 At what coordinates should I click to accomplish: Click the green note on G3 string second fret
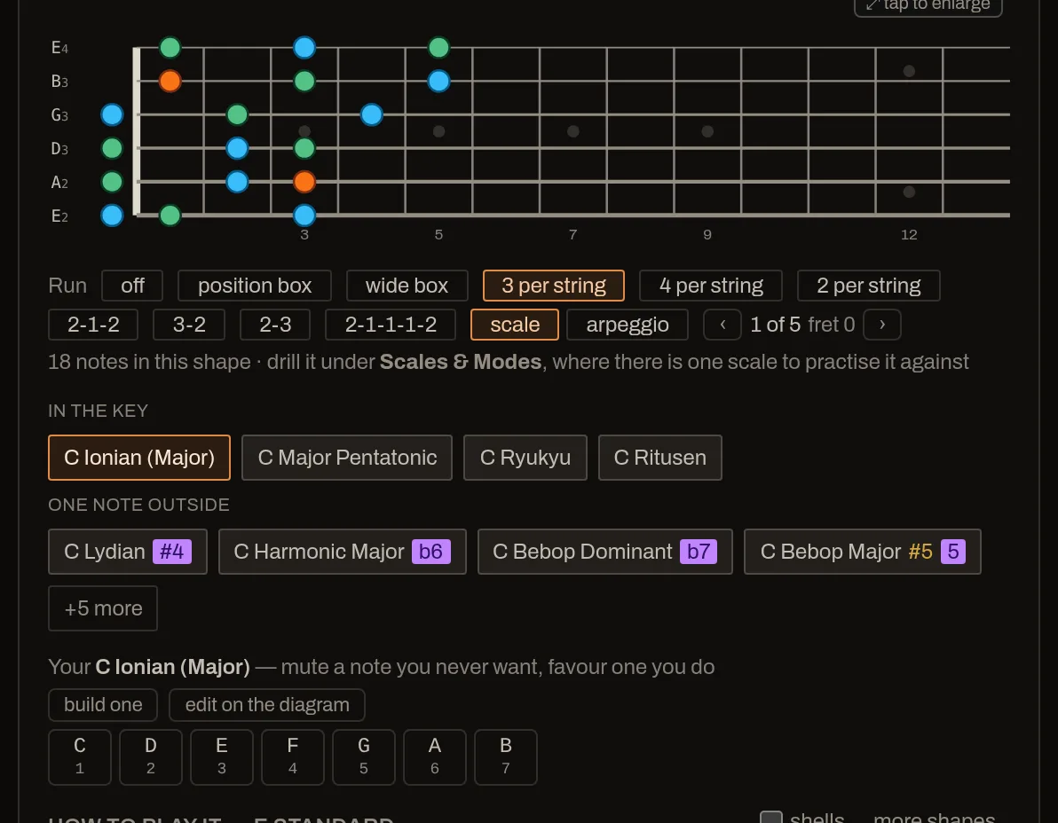click(237, 114)
